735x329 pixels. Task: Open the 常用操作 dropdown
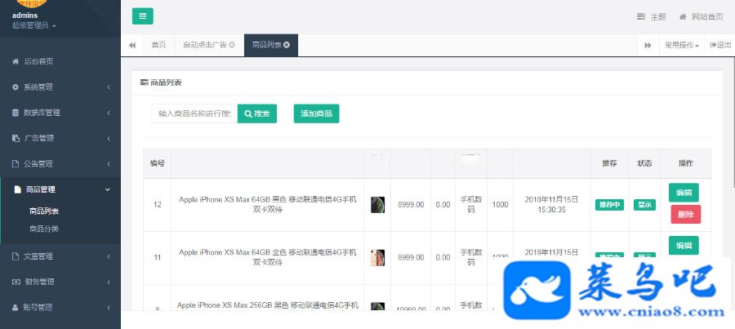[682, 45]
